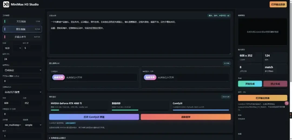Click 选择文件 under the first-frame image

tap(58, 77)
